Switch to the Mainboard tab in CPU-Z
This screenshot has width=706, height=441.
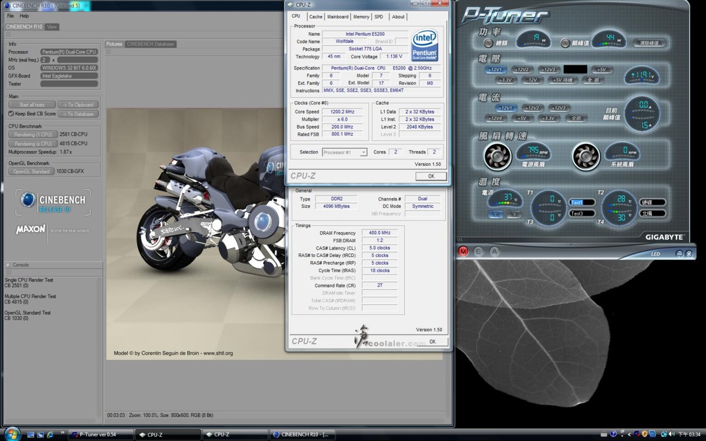(x=338, y=17)
